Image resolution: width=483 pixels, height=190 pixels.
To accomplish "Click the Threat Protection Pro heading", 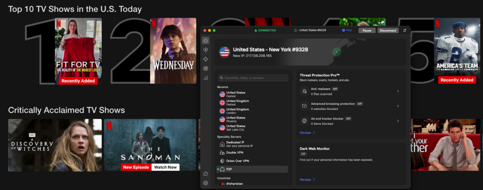I will (320, 75).
